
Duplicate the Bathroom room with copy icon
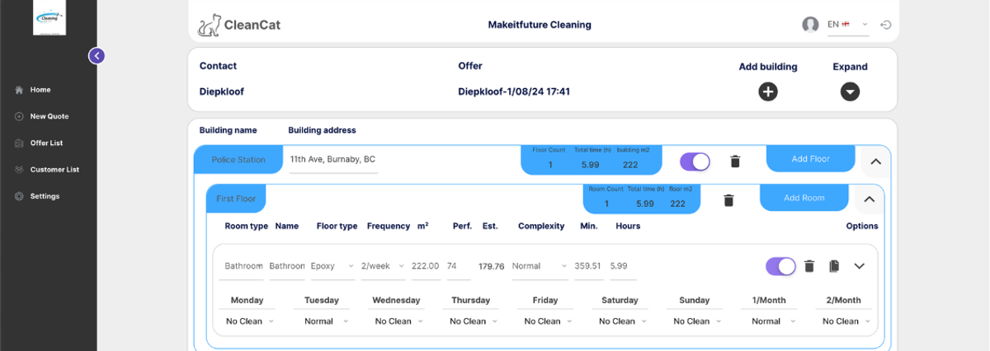pyautogui.click(x=834, y=266)
